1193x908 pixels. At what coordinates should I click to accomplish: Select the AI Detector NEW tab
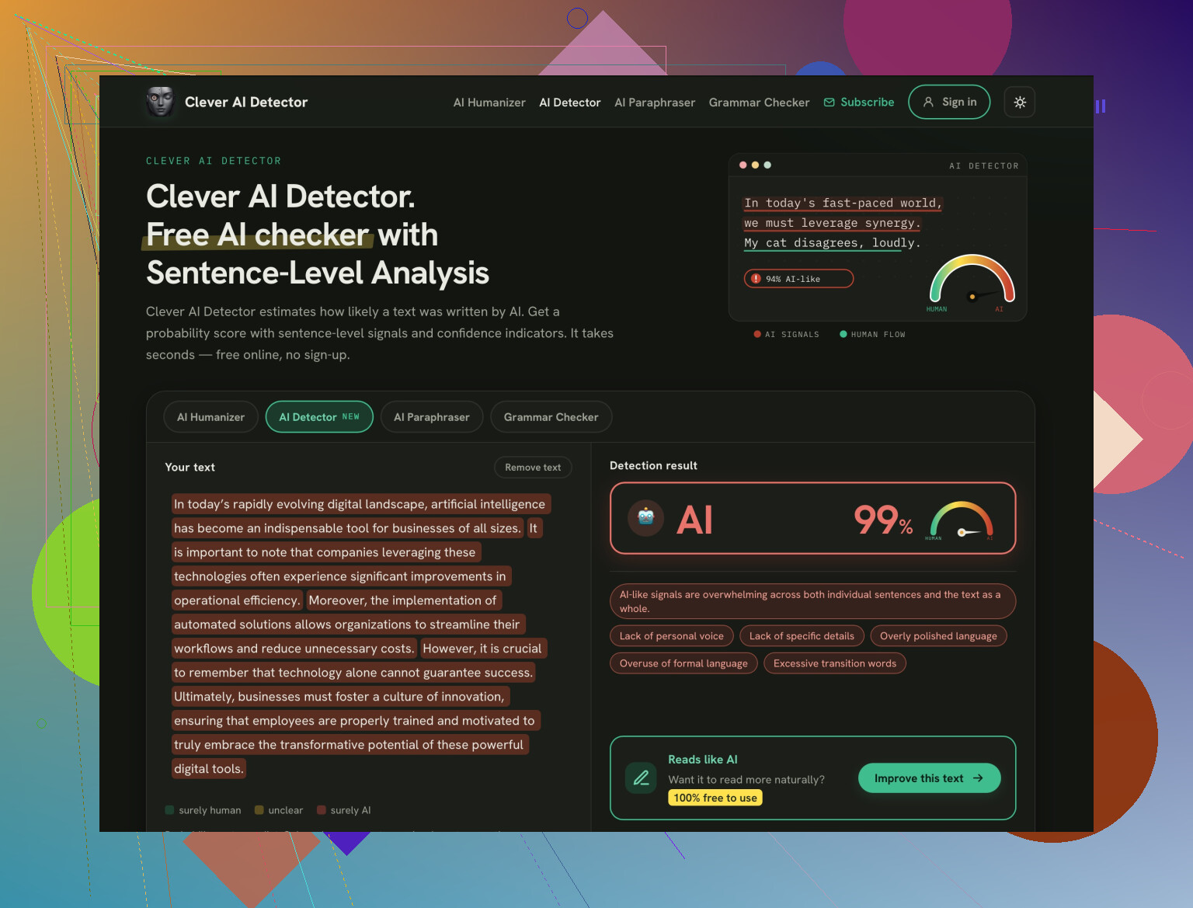pyautogui.click(x=319, y=417)
